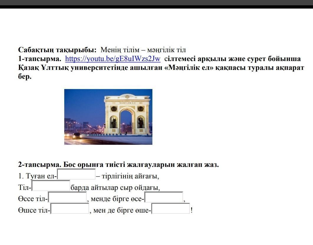313x245 pixels.
Task: Click the right statue in the arch
Action: pos(141,122)
